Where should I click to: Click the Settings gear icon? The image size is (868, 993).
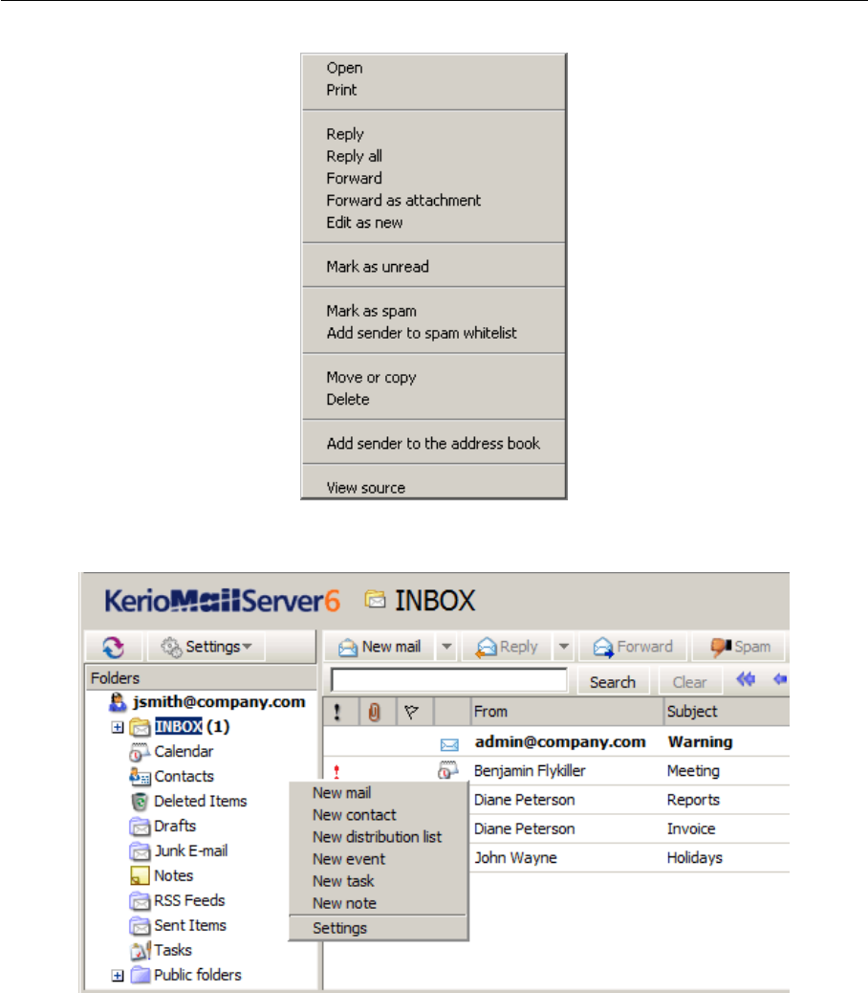coord(171,647)
